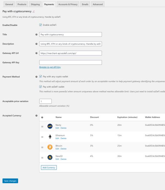Click the Wallet Address column header
This screenshot has height=190, width=165.
point(152,117)
